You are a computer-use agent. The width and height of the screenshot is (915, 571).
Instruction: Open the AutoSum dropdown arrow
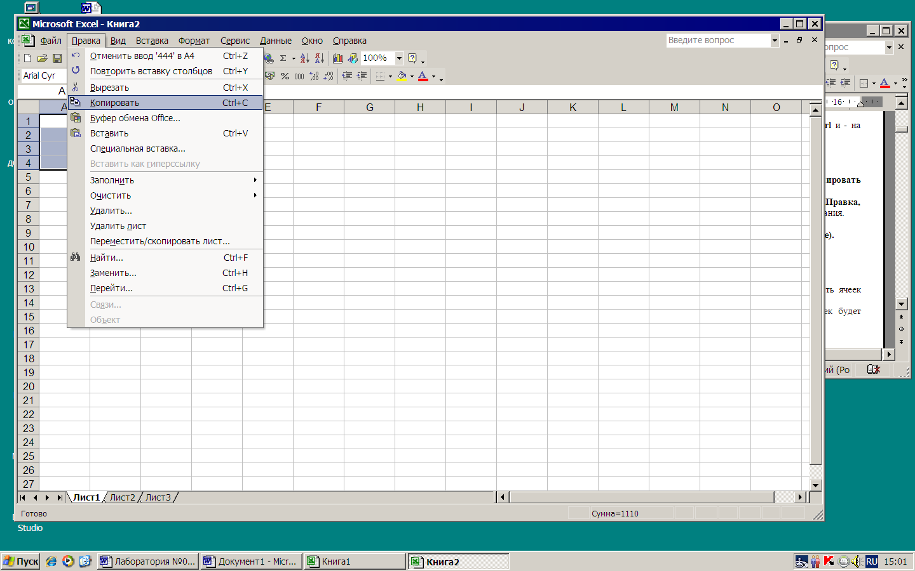294,58
